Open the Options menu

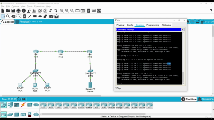tap(15, 6)
